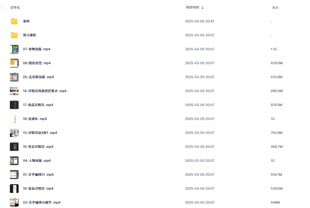Click the 修改时间 column header label
The height and width of the screenshot is (208, 310).
[192, 7]
